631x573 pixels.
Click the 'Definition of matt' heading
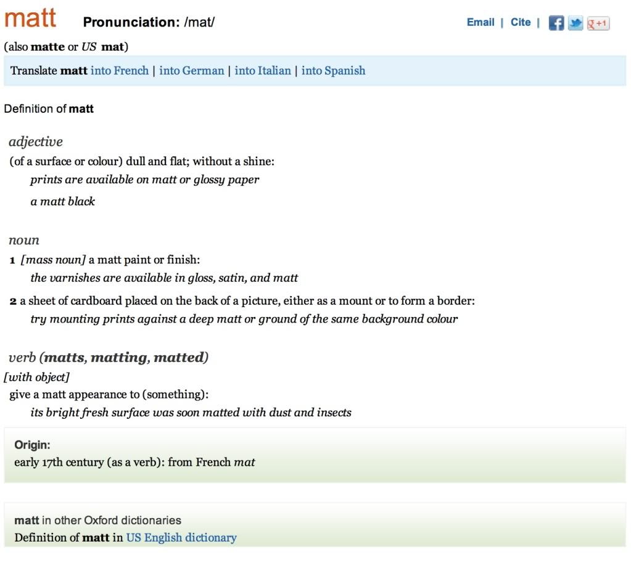click(49, 109)
